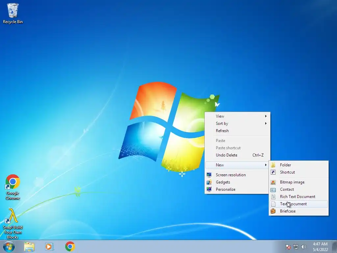Image resolution: width=337 pixels, height=253 pixels.
Task: Open the View context menu entry
Action: point(238,116)
